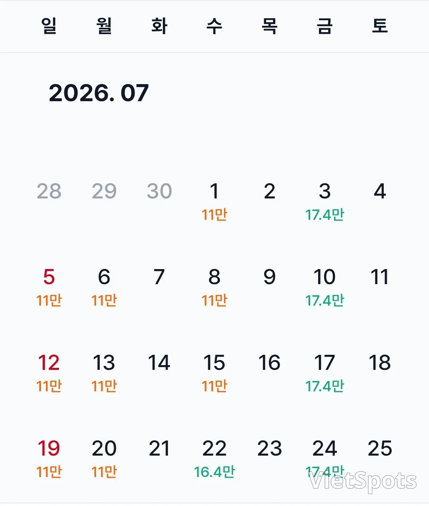Select July 1 priced 11만
This screenshot has height=506, width=429.
[x=214, y=202]
